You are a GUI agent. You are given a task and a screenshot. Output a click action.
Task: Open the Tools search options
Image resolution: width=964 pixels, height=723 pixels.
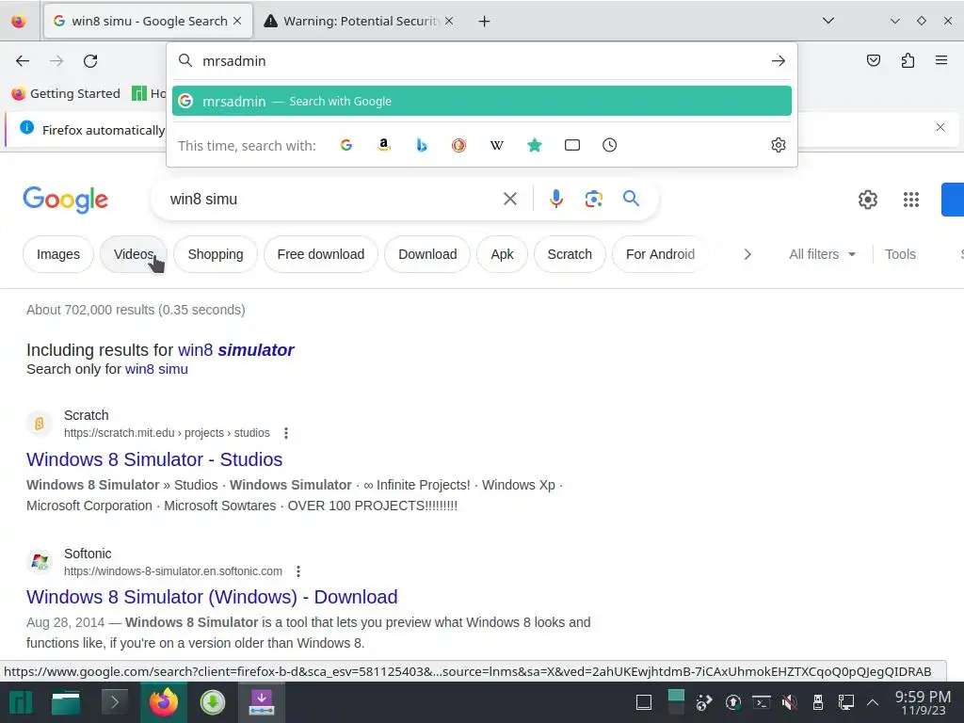coord(900,254)
